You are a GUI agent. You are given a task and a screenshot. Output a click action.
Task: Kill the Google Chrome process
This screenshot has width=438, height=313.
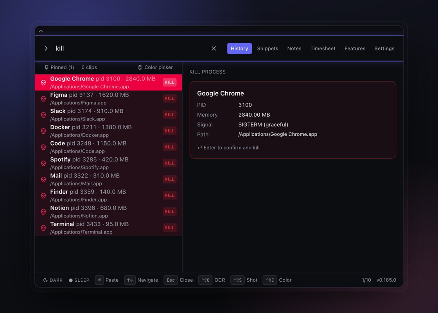(x=170, y=82)
